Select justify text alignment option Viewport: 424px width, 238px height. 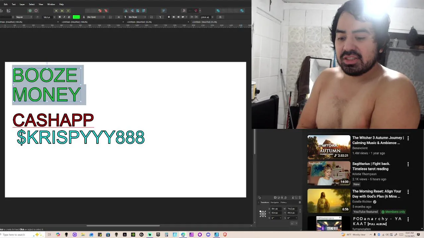tap(183, 17)
